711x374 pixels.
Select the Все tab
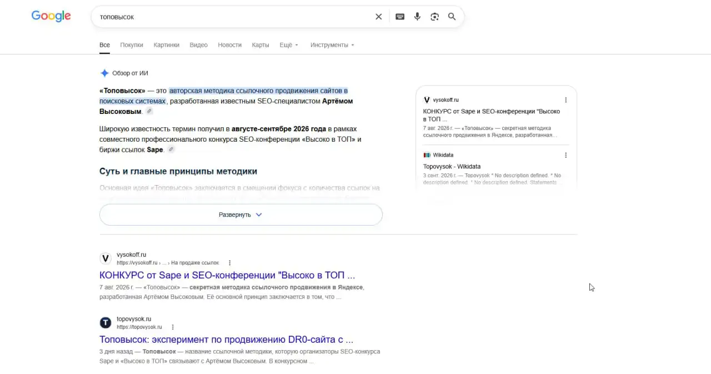104,45
